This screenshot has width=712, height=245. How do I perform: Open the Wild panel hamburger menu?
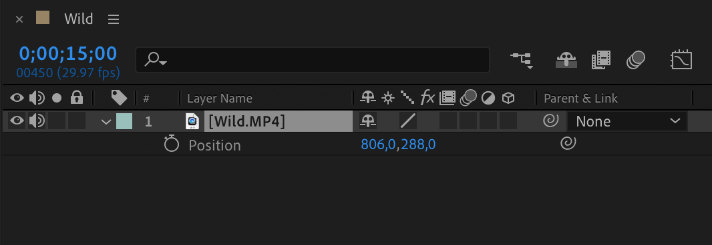[x=114, y=19]
